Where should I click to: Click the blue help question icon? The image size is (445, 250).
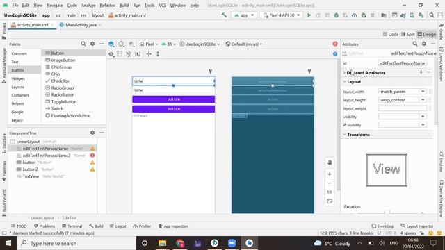point(335,54)
